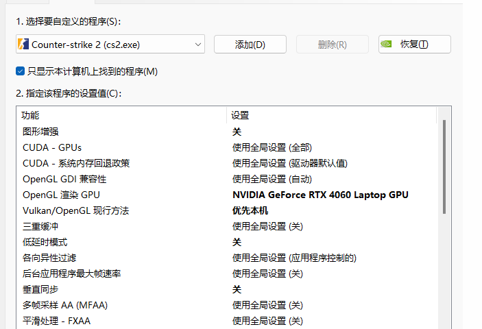The height and width of the screenshot is (329, 482).
Task: Select the OpenGL GDI 兼容性 row
Action: click(227, 179)
